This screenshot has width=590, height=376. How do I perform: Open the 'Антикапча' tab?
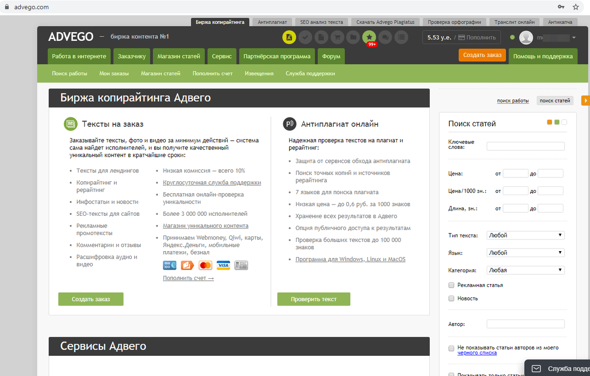tap(560, 22)
